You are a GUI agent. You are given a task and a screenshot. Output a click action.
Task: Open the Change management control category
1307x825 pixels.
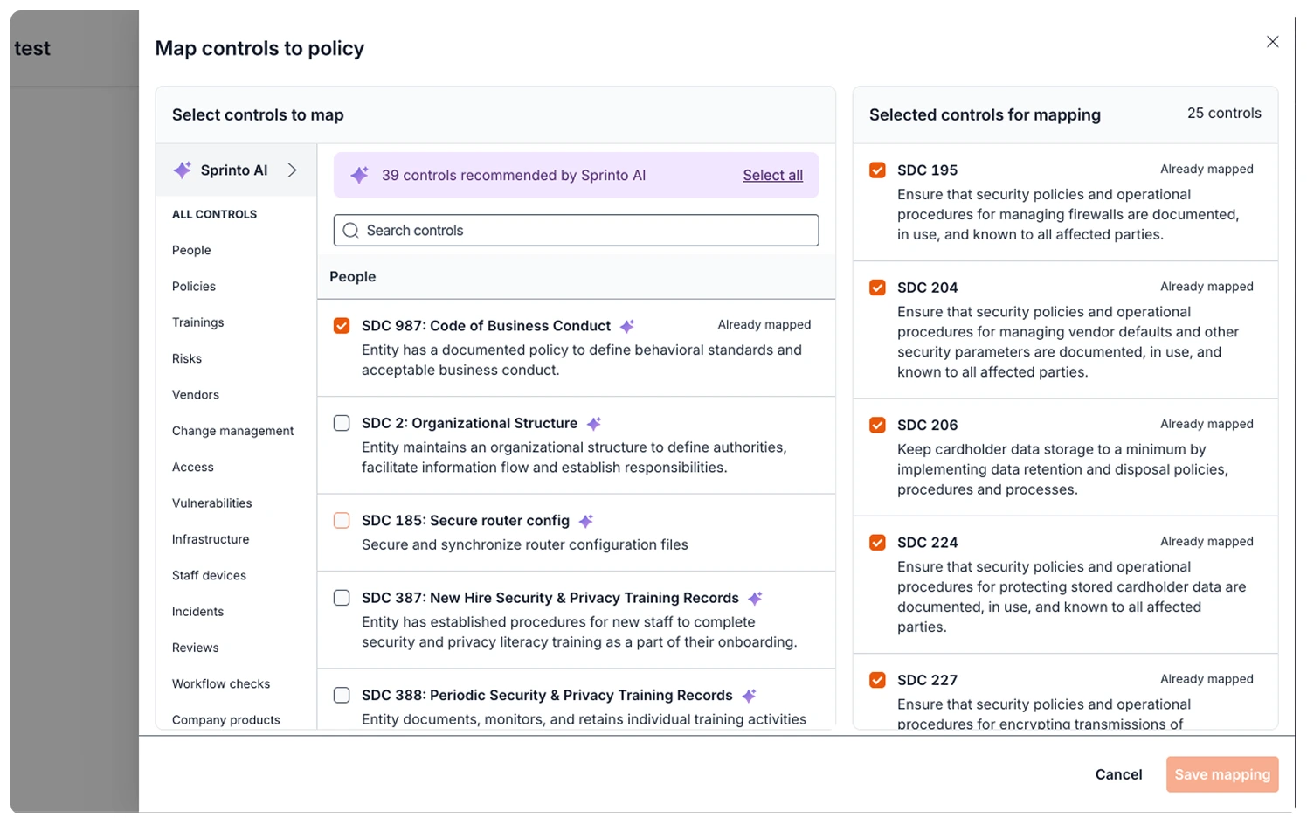click(232, 431)
